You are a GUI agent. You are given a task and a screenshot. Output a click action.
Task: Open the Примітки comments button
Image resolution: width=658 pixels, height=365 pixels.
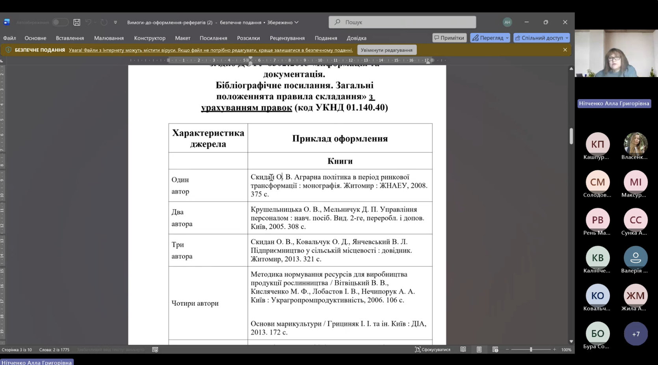coord(449,38)
